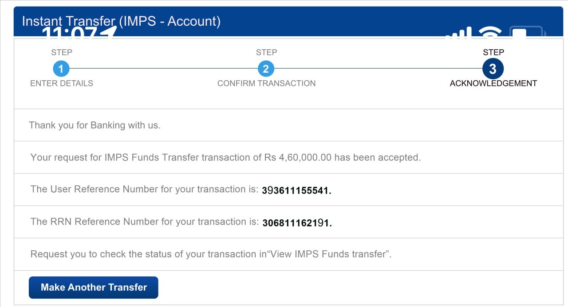The width and height of the screenshot is (568, 307).
Task: Click progress line between steps 2 and 3
Action: click(378, 69)
